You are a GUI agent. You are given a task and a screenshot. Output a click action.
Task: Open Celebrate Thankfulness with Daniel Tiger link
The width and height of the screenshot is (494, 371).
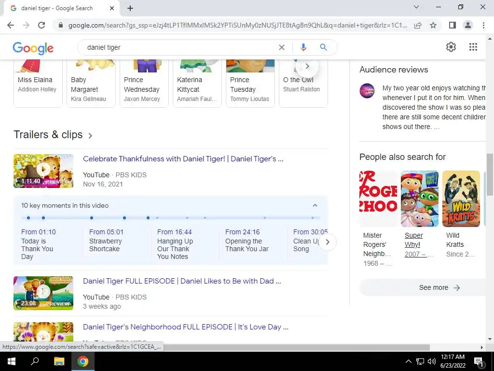pyautogui.click(x=183, y=158)
